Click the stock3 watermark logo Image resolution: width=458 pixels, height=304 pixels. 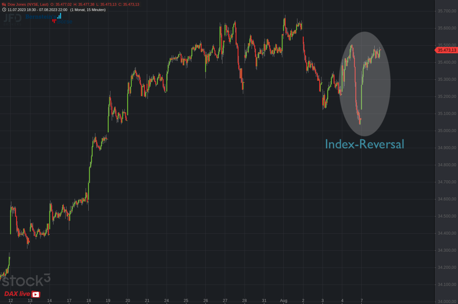tap(26, 280)
